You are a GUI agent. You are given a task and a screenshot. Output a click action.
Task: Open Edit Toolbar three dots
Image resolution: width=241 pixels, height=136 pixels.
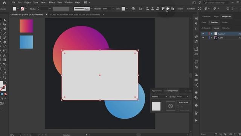coord(2,109)
